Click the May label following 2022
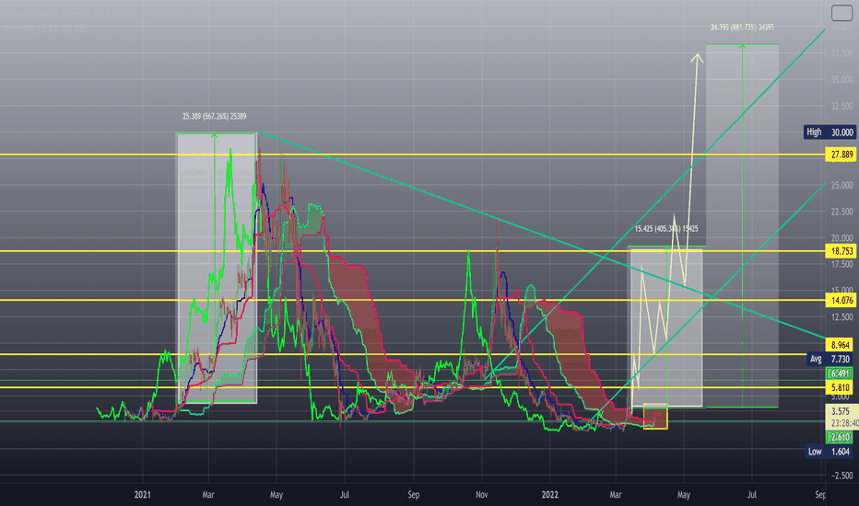The width and height of the screenshot is (859, 506). [683, 495]
